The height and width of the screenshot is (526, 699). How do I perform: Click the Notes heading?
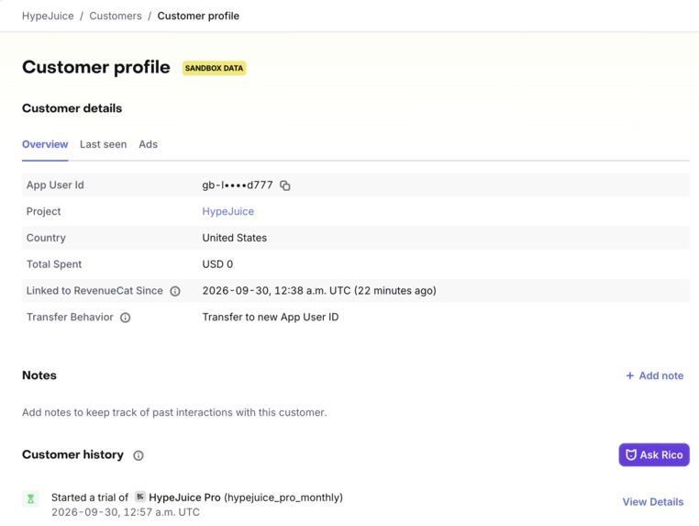point(39,375)
